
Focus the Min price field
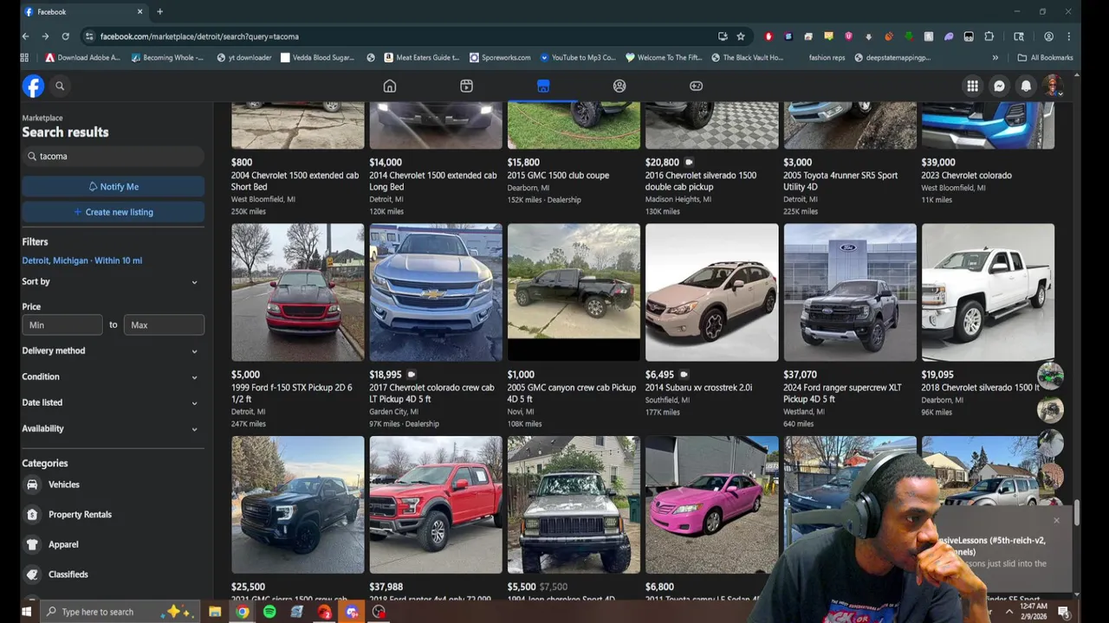tap(62, 324)
